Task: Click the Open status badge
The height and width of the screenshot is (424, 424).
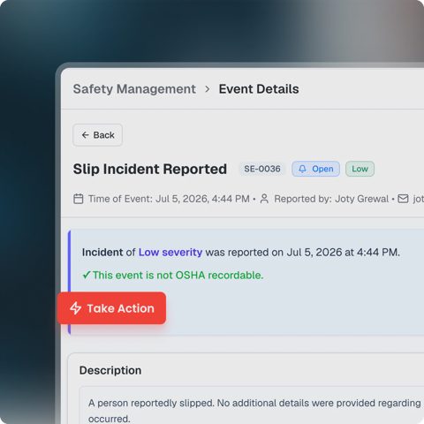Action: (x=315, y=169)
